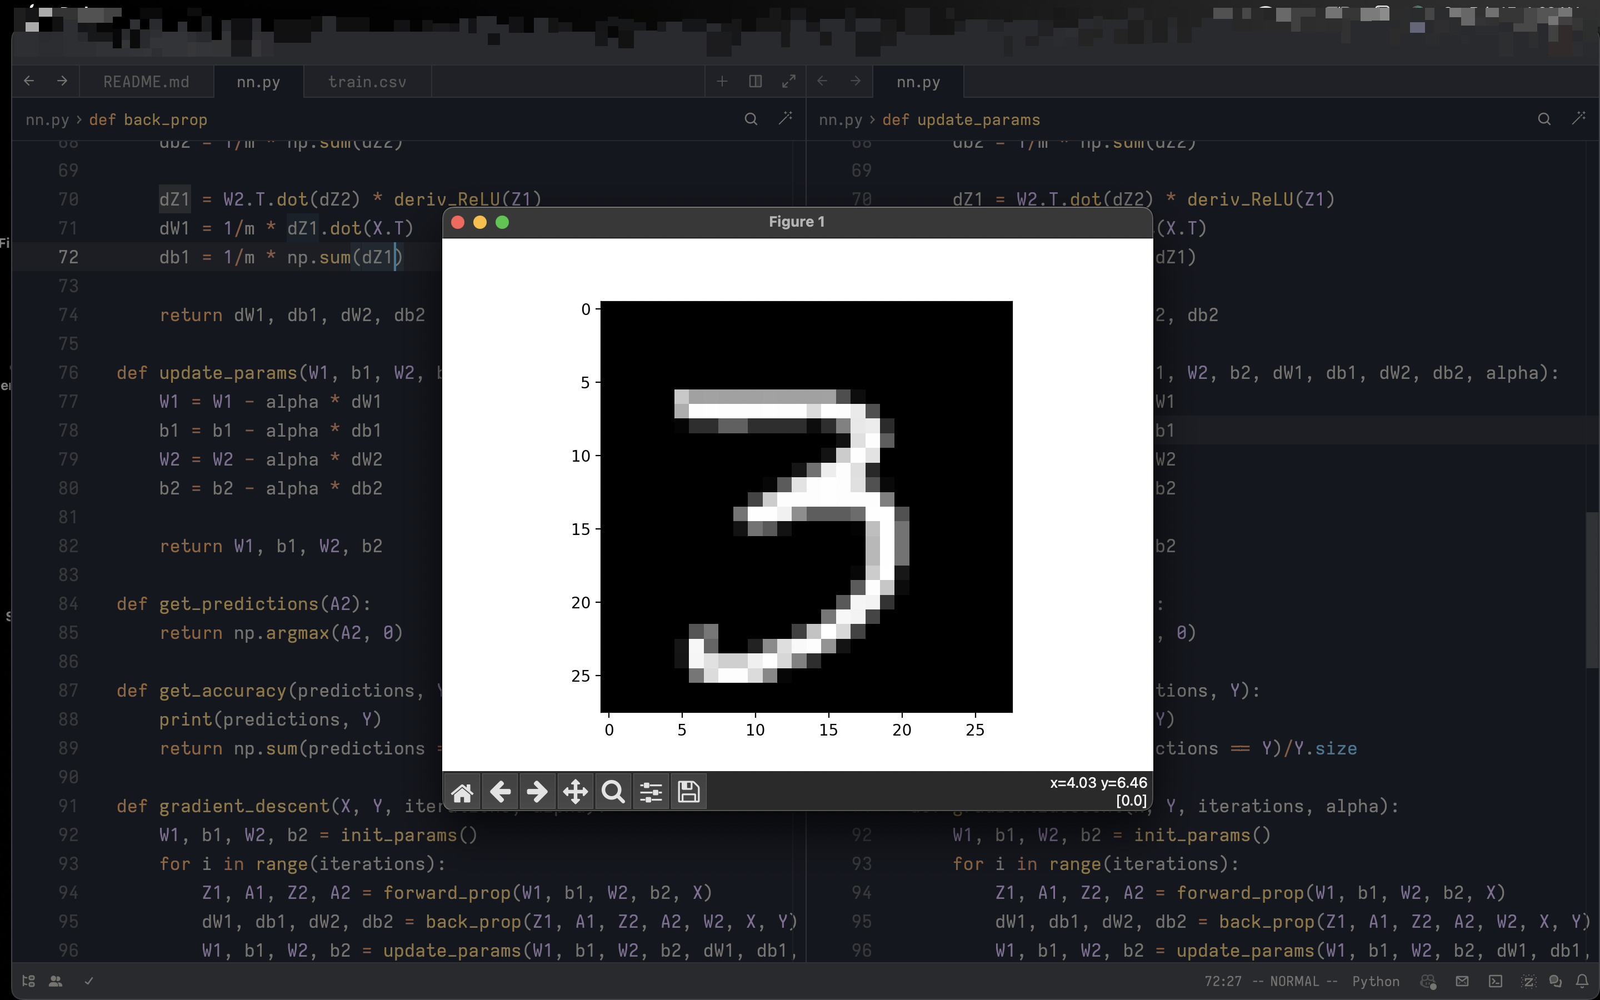Open the collaboration people icon in status bar
Image resolution: width=1600 pixels, height=1000 pixels.
click(x=56, y=982)
